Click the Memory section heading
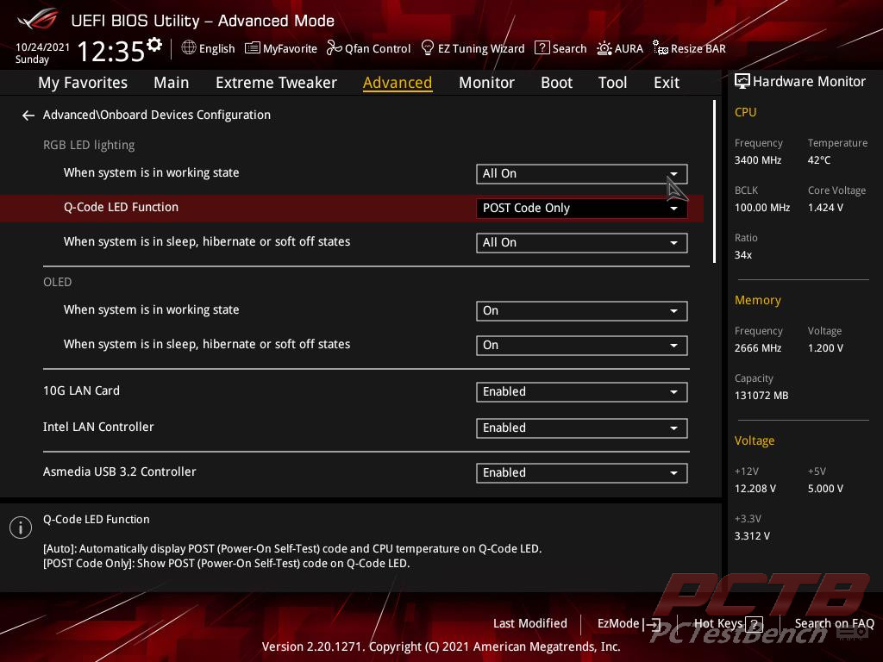The image size is (883, 662). coord(757,301)
